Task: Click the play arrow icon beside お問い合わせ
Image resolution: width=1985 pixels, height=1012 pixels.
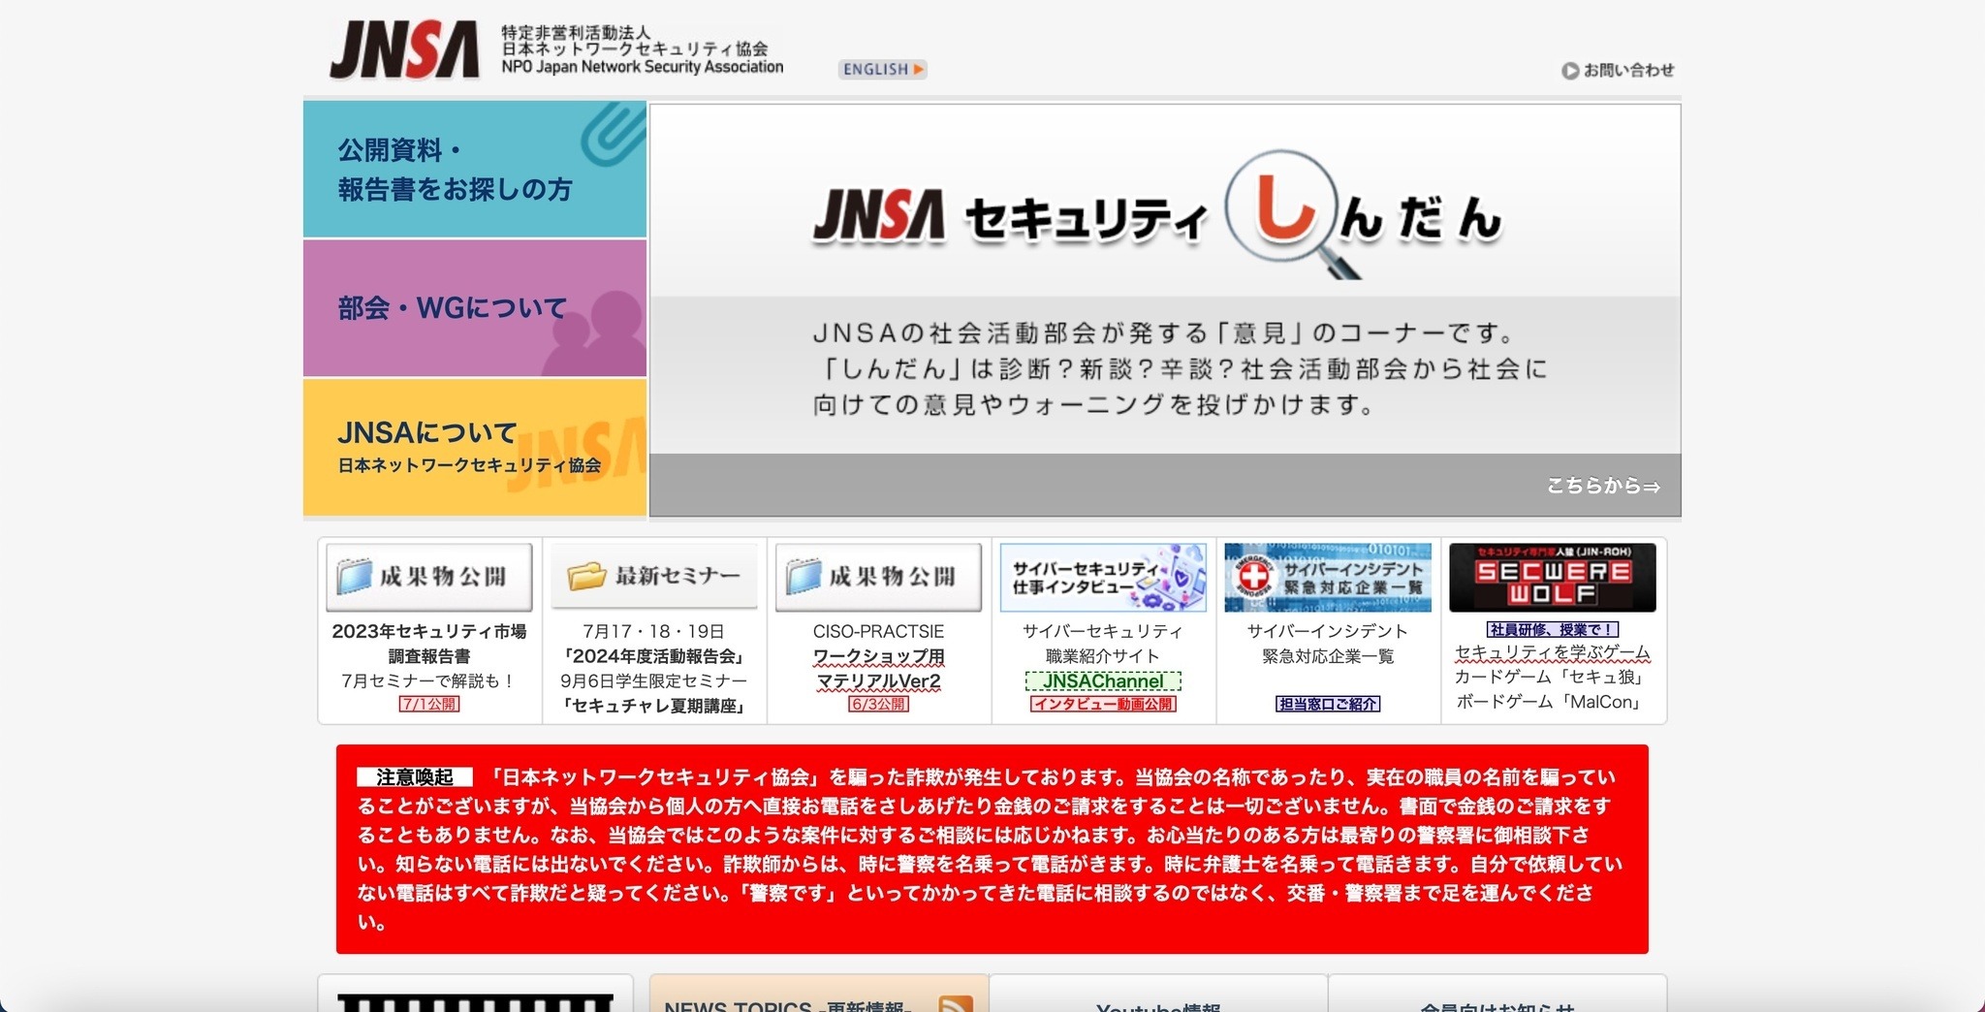Action: pos(1570,70)
